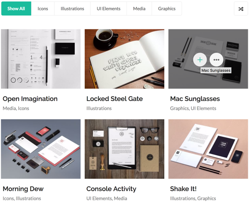Open the Locked Steel Gate title
Screen dimensions: 249x204
[115, 99]
